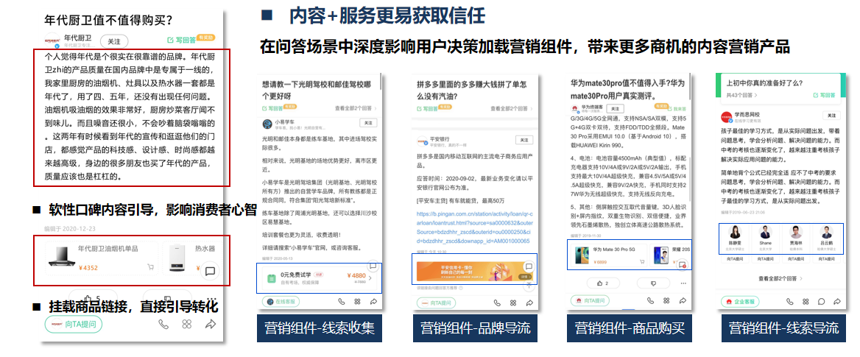The height and width of the screenshot is (357, 860).
Task: Click the 小易学车 avatar icon
Action: coord(268,124)
